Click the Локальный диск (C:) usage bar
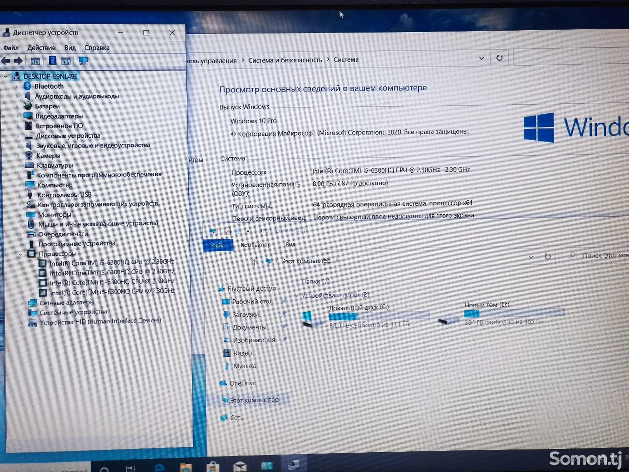This screenshot has height=472, width=629. pyautogui.click(x=379, y=316)
